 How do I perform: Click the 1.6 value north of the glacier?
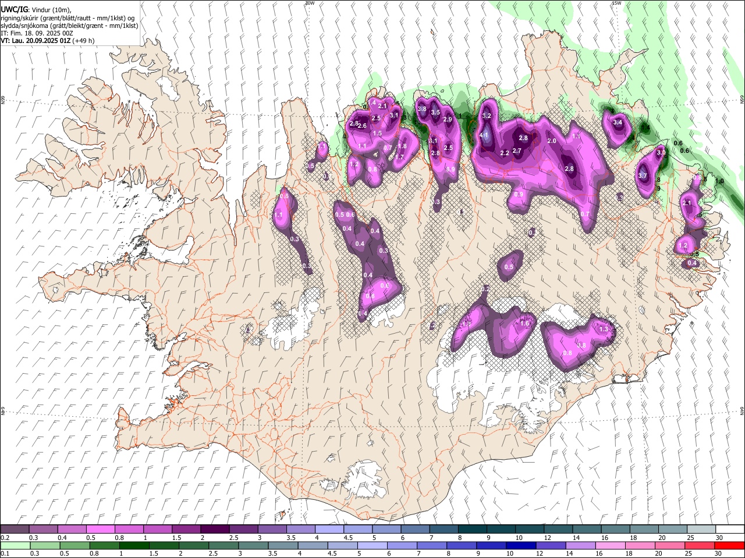524,324
